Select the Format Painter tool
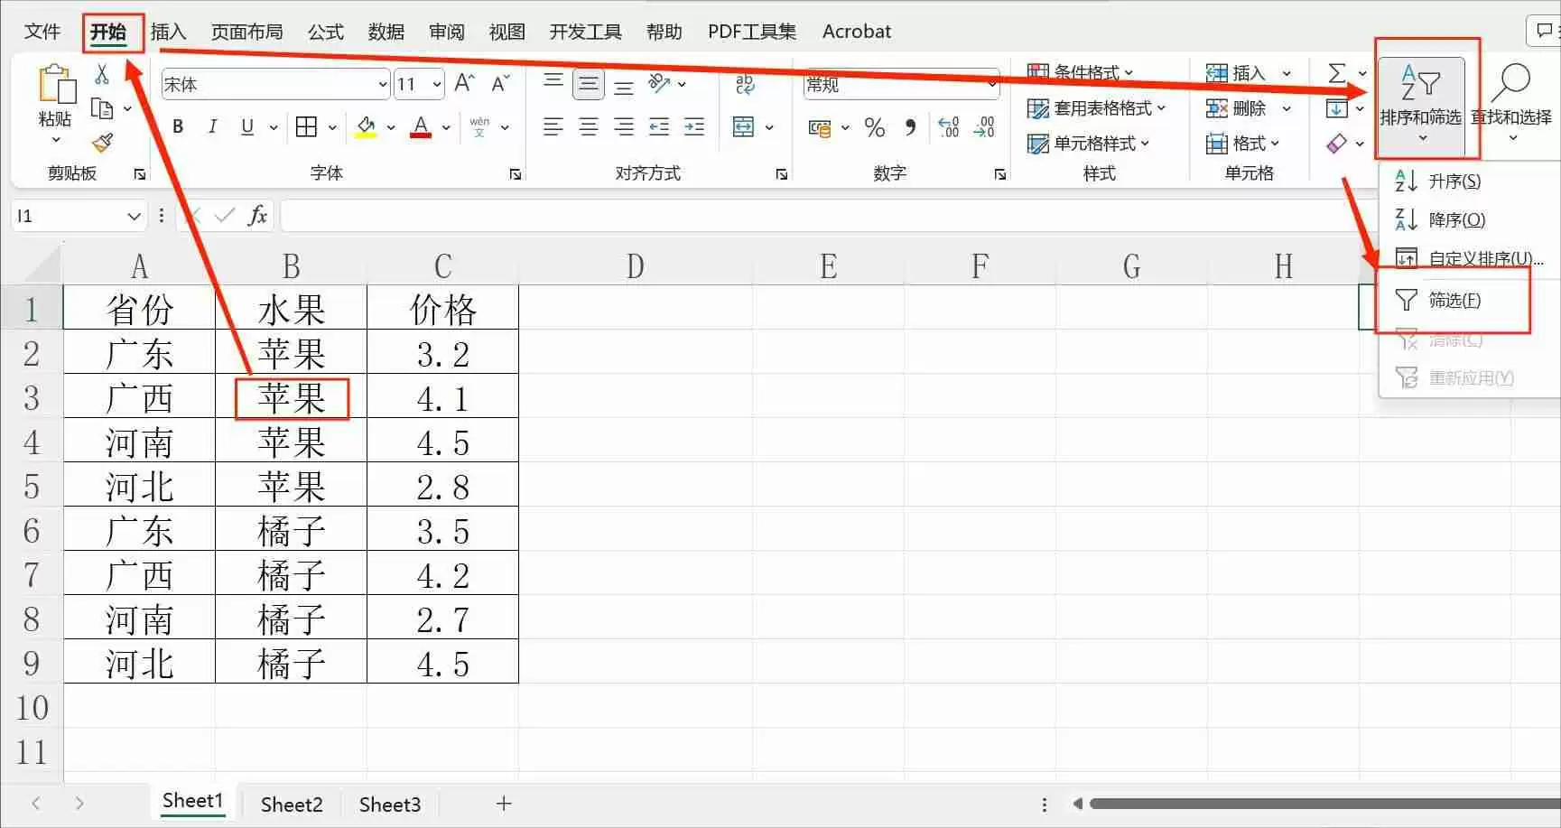Image resolution: width=1561 pixels, height=828 pixels. coord(102,143)
